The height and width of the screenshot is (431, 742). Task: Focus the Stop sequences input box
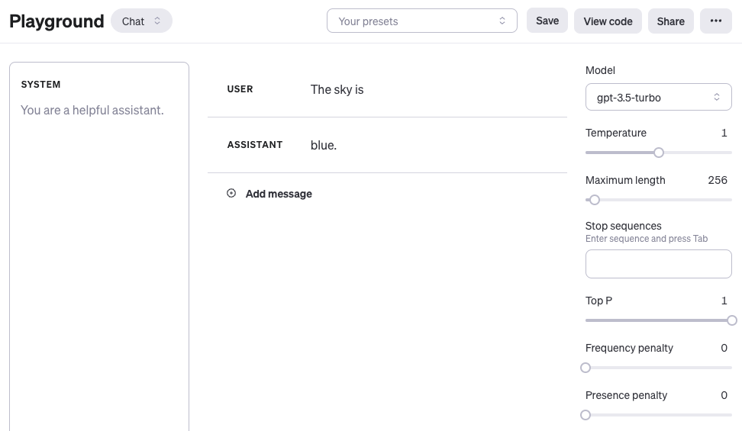(658, 264)
